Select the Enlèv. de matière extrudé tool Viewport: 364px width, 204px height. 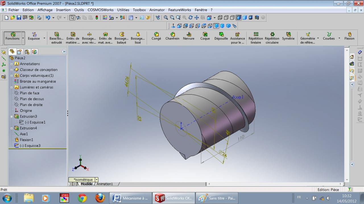pyautogui.click(x=73, y=38)
